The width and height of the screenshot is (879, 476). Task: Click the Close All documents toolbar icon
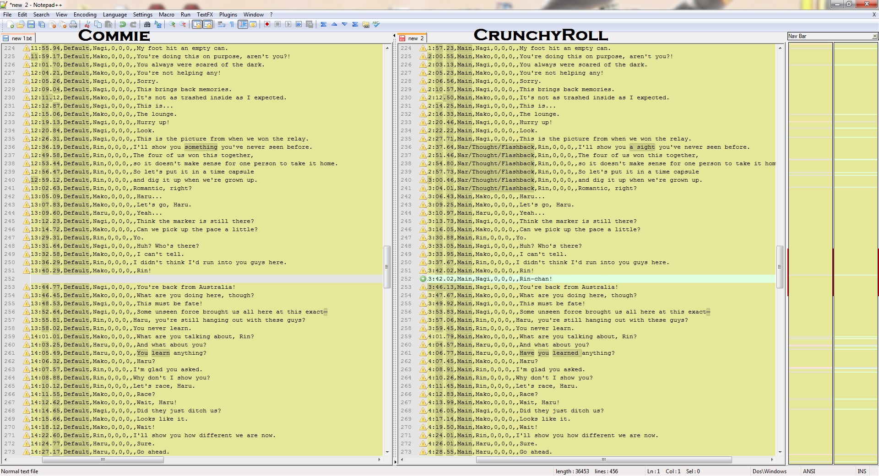coord(63,24)
